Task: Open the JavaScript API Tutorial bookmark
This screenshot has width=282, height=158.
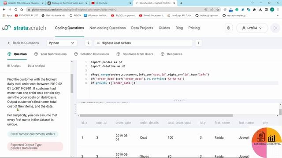Action: tap(180, 15)
